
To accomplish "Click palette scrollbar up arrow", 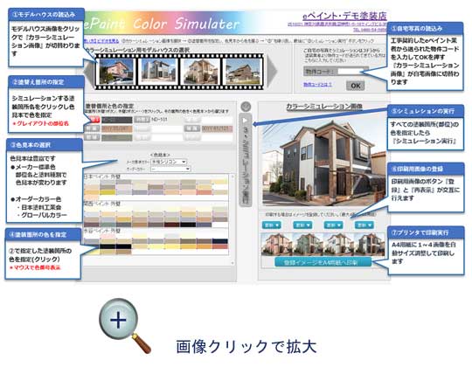I will 233,177.
